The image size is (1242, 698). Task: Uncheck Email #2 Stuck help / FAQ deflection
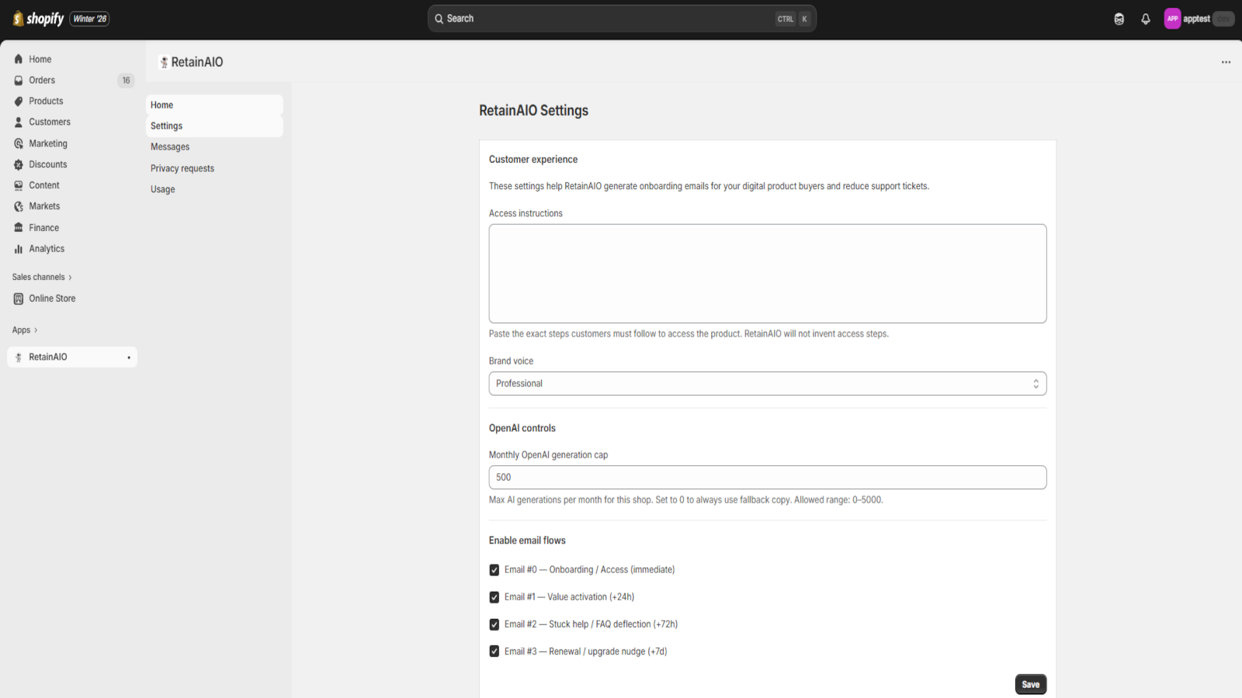[494, 624]
